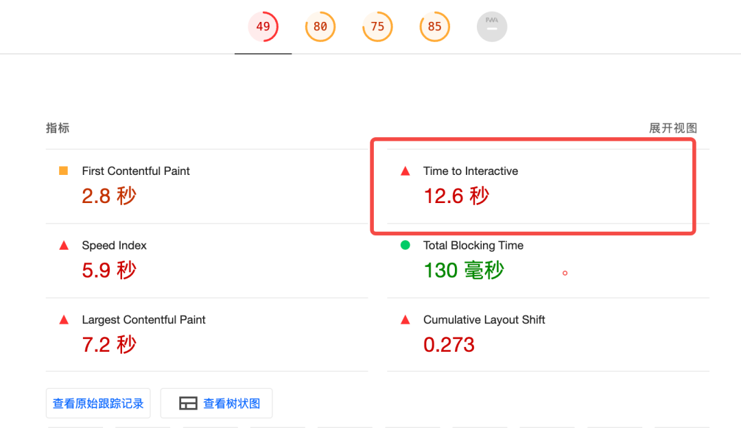Image resolution: width=741 pixels, height=428 pixels.
Task: Click the Time to Interactive metric label
Action: tap(470, 171)
